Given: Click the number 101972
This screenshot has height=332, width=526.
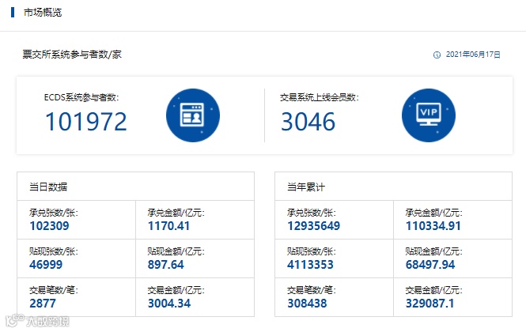Looking at the screenshot, I should point(86,122).
